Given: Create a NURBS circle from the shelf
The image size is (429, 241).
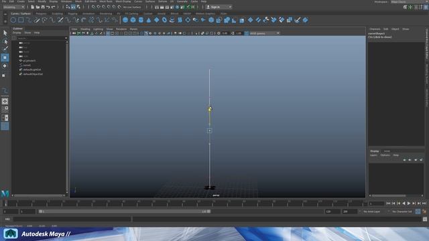Looking at the screenshot, I should click(x=13, y=20).
